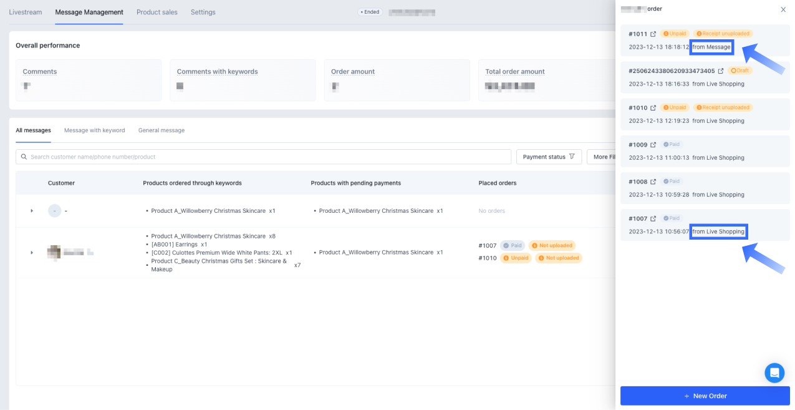Image resolution: width=795 pixels, height=410 pixels.
Task: Select the General message tab
Action: pos(161,130)
